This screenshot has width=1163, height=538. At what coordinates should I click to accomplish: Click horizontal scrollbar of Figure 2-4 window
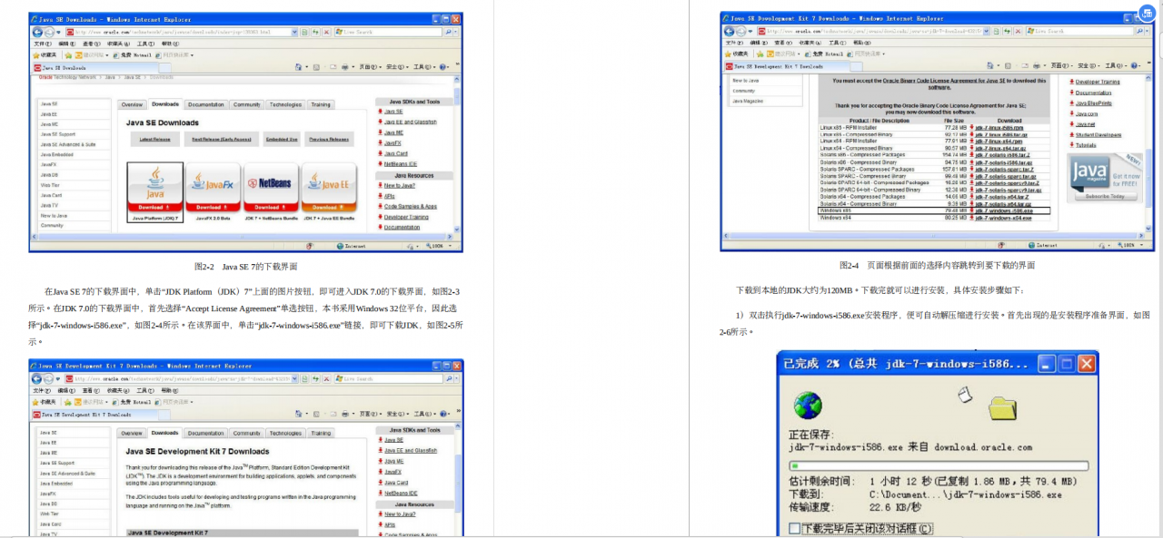(x=935, y=235)
